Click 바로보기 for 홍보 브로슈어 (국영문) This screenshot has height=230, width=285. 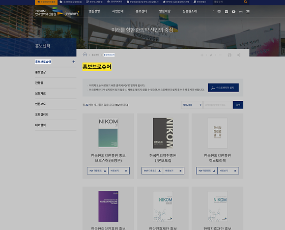click(x=119, y=170)
